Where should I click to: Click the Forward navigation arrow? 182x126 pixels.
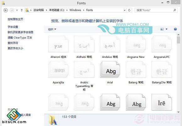pos(12,10)
